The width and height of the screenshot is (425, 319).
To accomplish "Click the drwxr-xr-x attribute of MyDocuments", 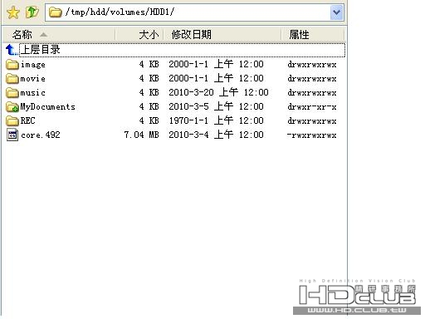I will 312,107.
